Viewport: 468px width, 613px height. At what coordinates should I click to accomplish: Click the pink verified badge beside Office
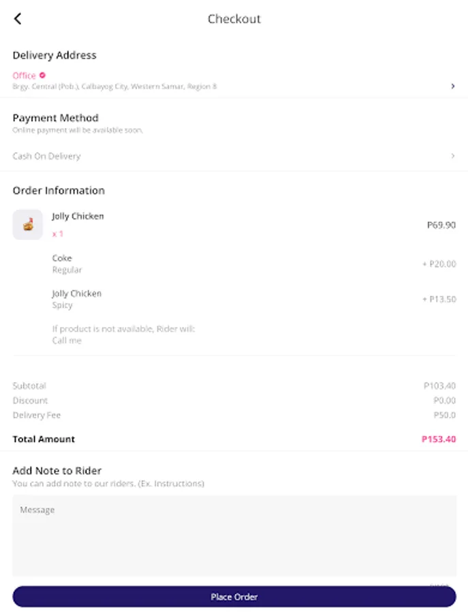tap(42, 76)
